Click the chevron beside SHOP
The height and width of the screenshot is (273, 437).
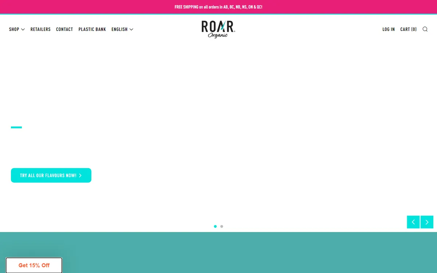[x=23, y=29]
